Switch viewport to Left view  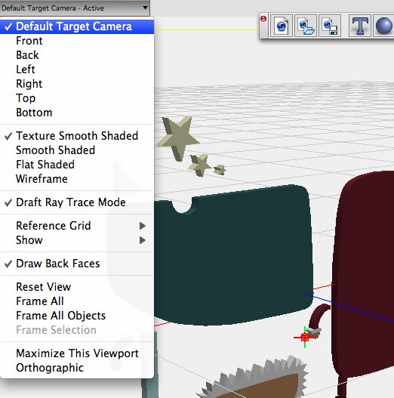click(77, 69)
